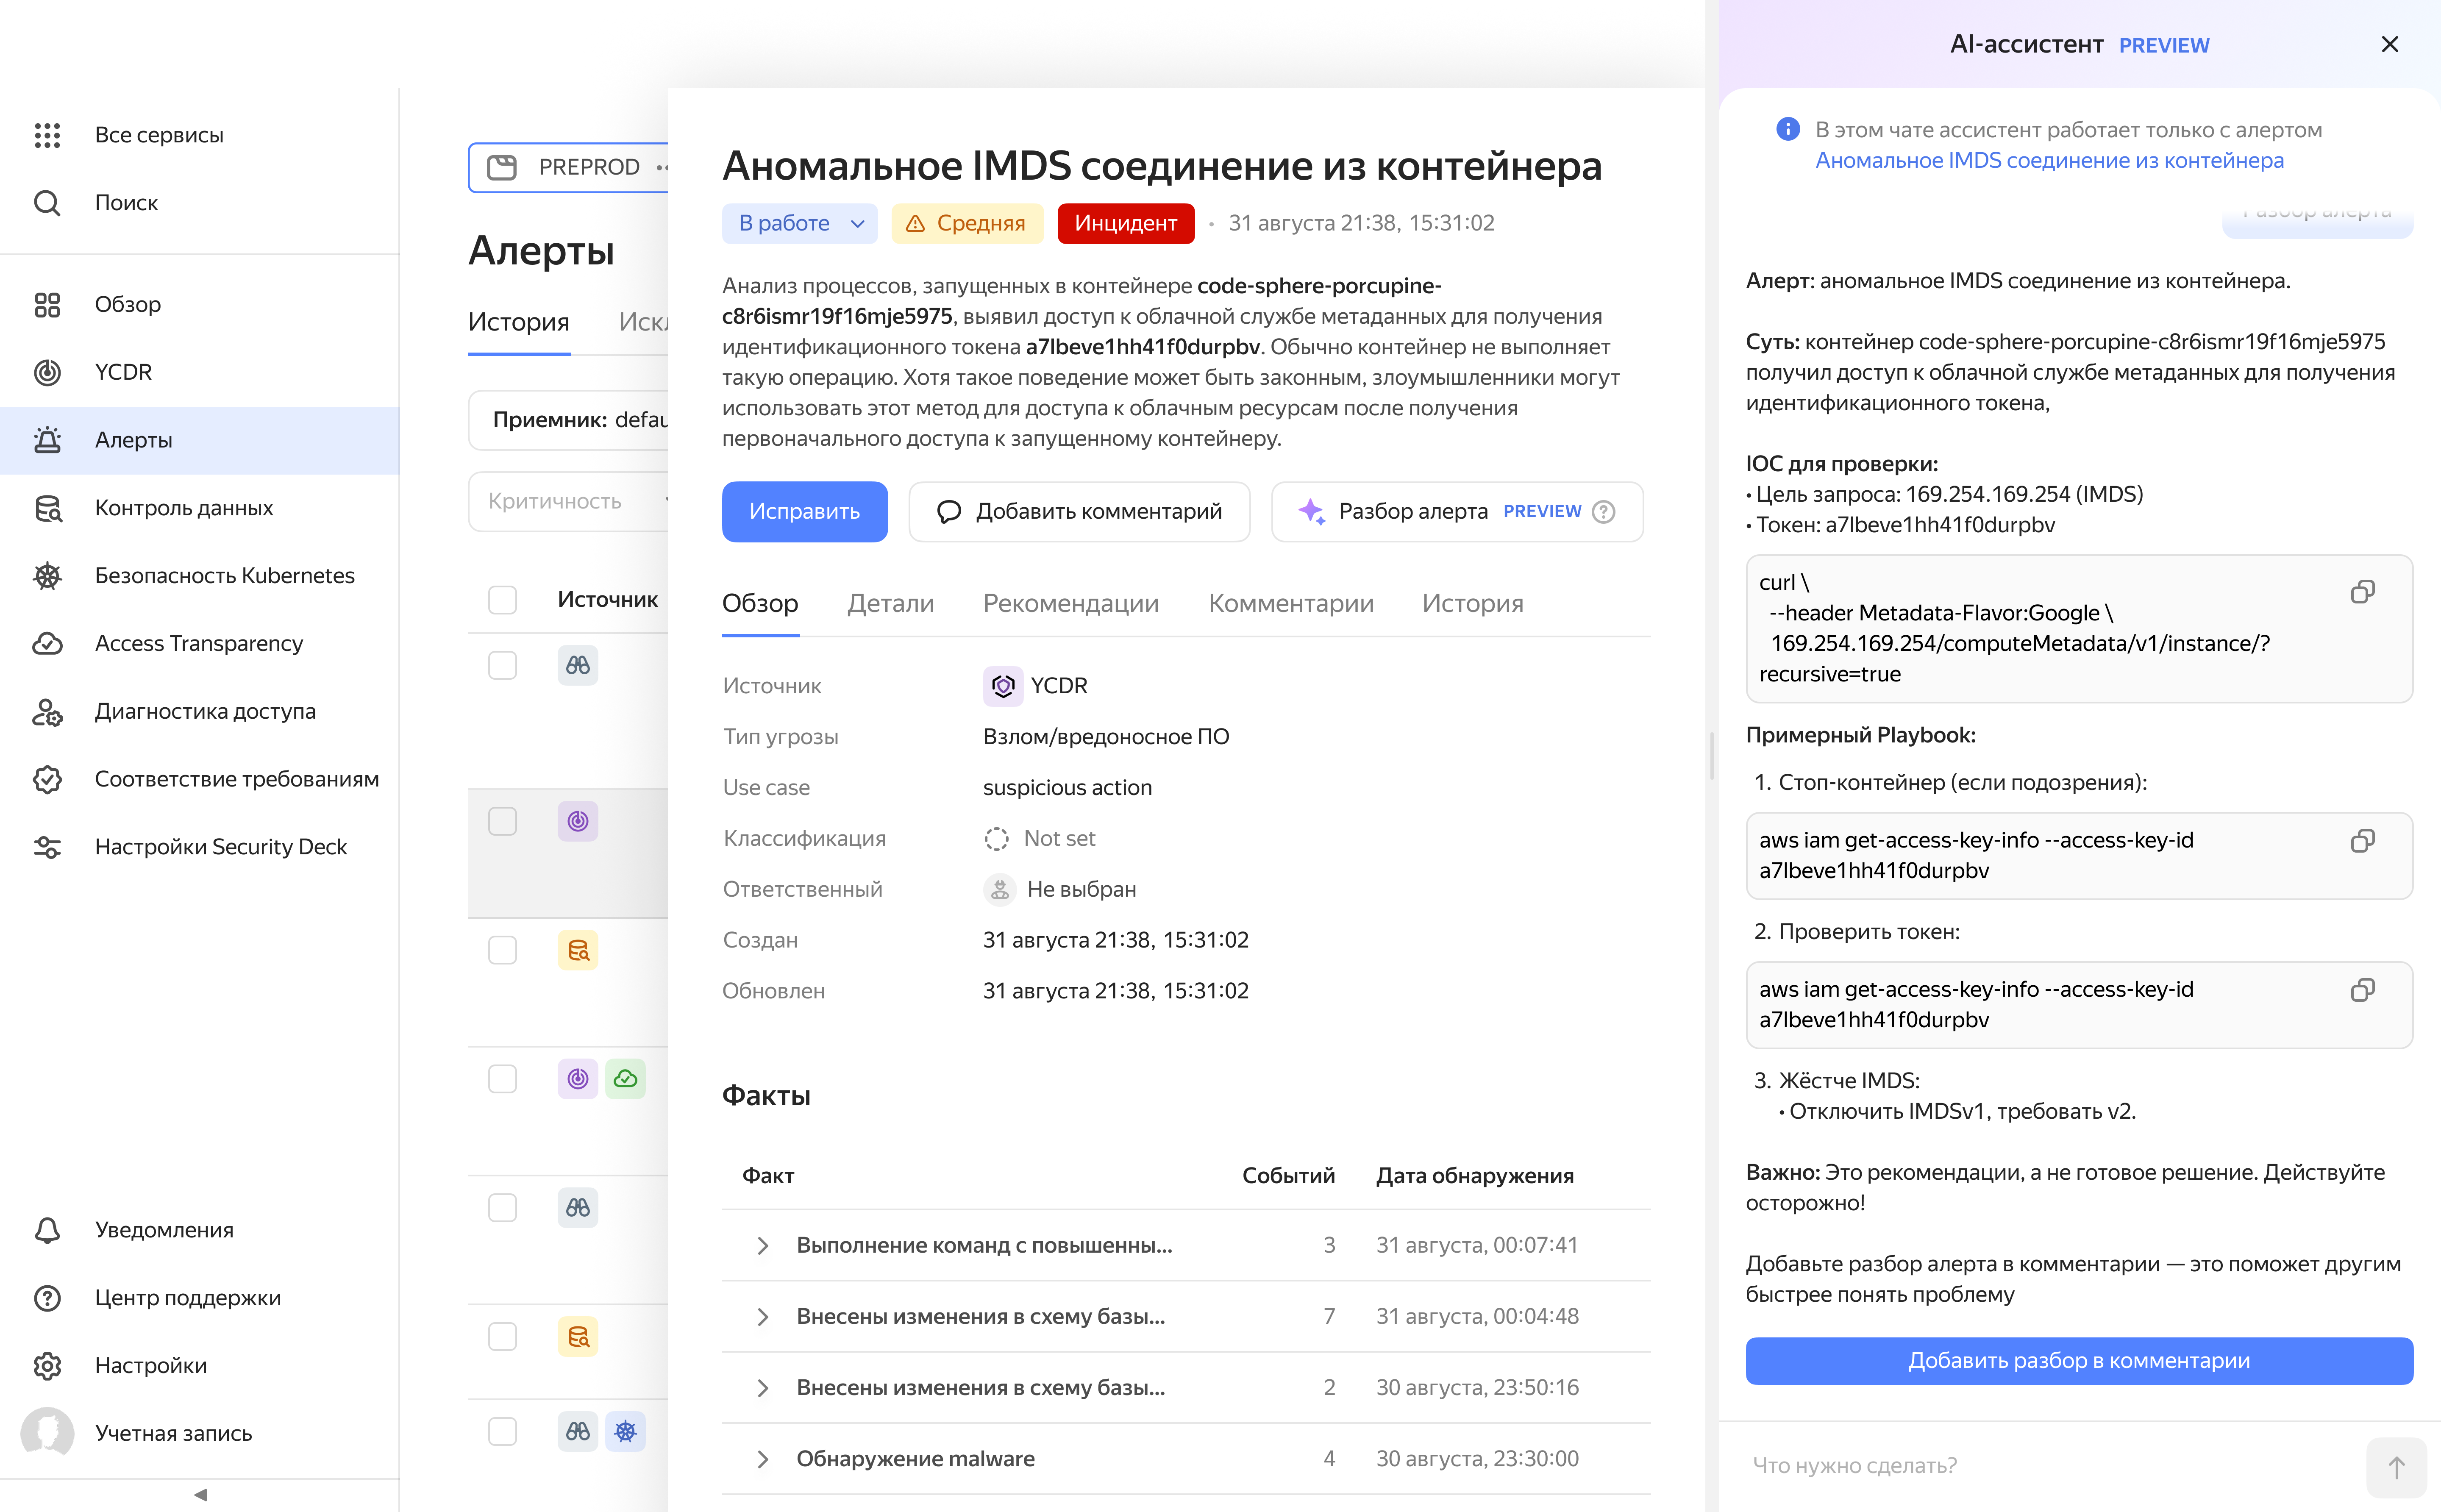Screen dimensions: 2441x1512
Task: Expand Выполнение команд с повышенны… row
Action: (x=763, y=1246)
